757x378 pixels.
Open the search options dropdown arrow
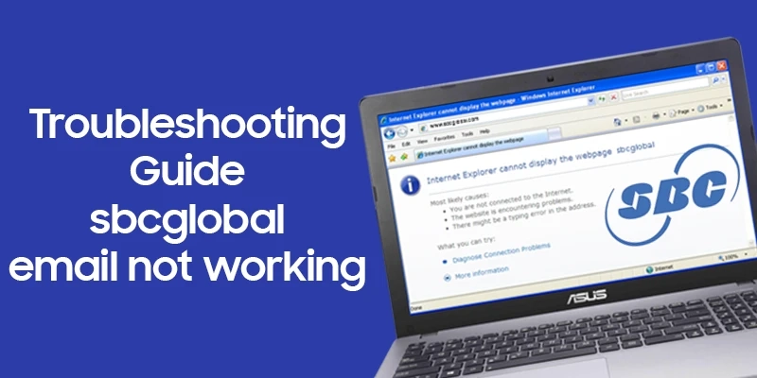723,79
